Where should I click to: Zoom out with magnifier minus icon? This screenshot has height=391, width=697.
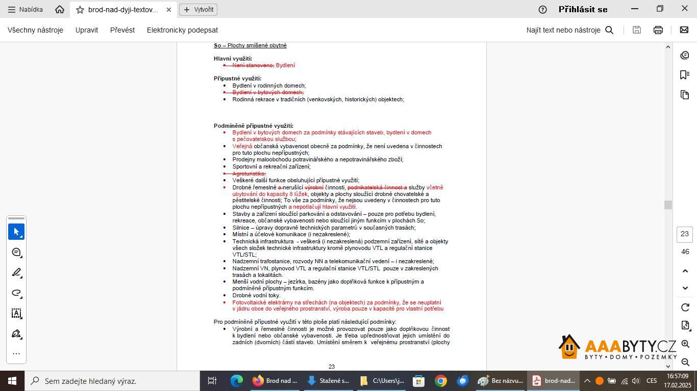tap(685, 362)
